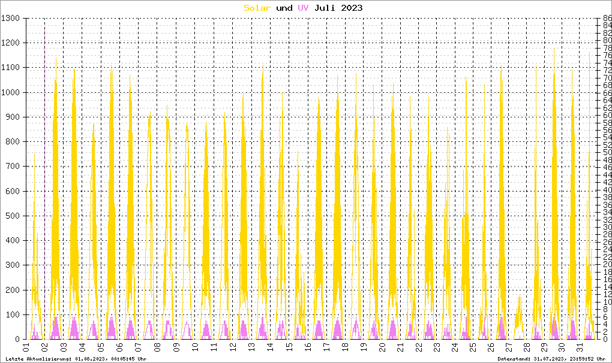
Task: Select day 23 label on x-axis
Action: pyautogui.click(x=436, y=347)
